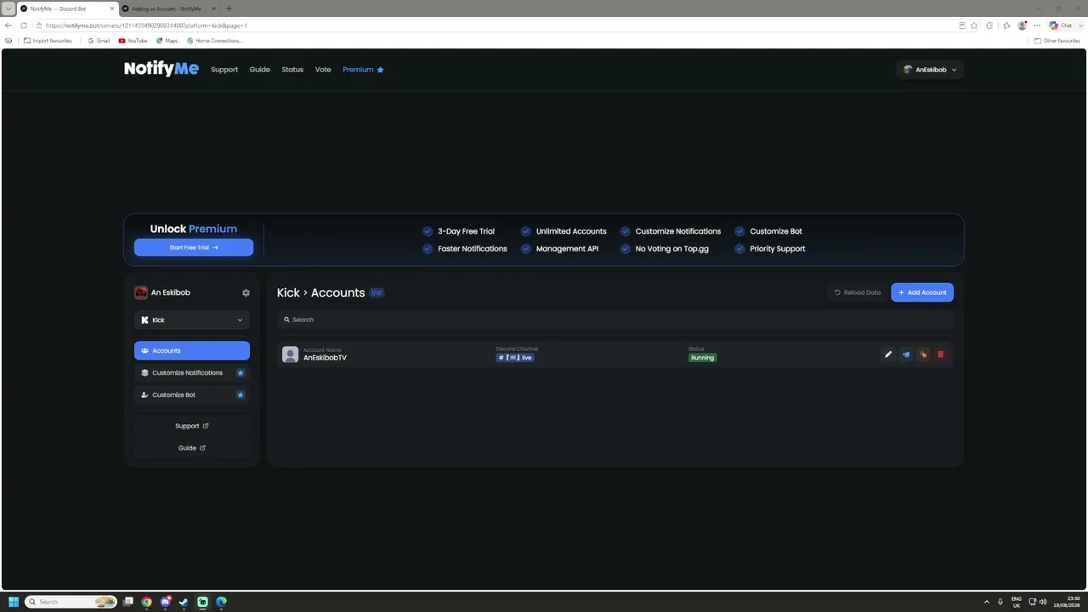The height and width of the screenshot is (612, 1088).
Task: Open the Import favourites bookmark
Action: click(48, 41)
